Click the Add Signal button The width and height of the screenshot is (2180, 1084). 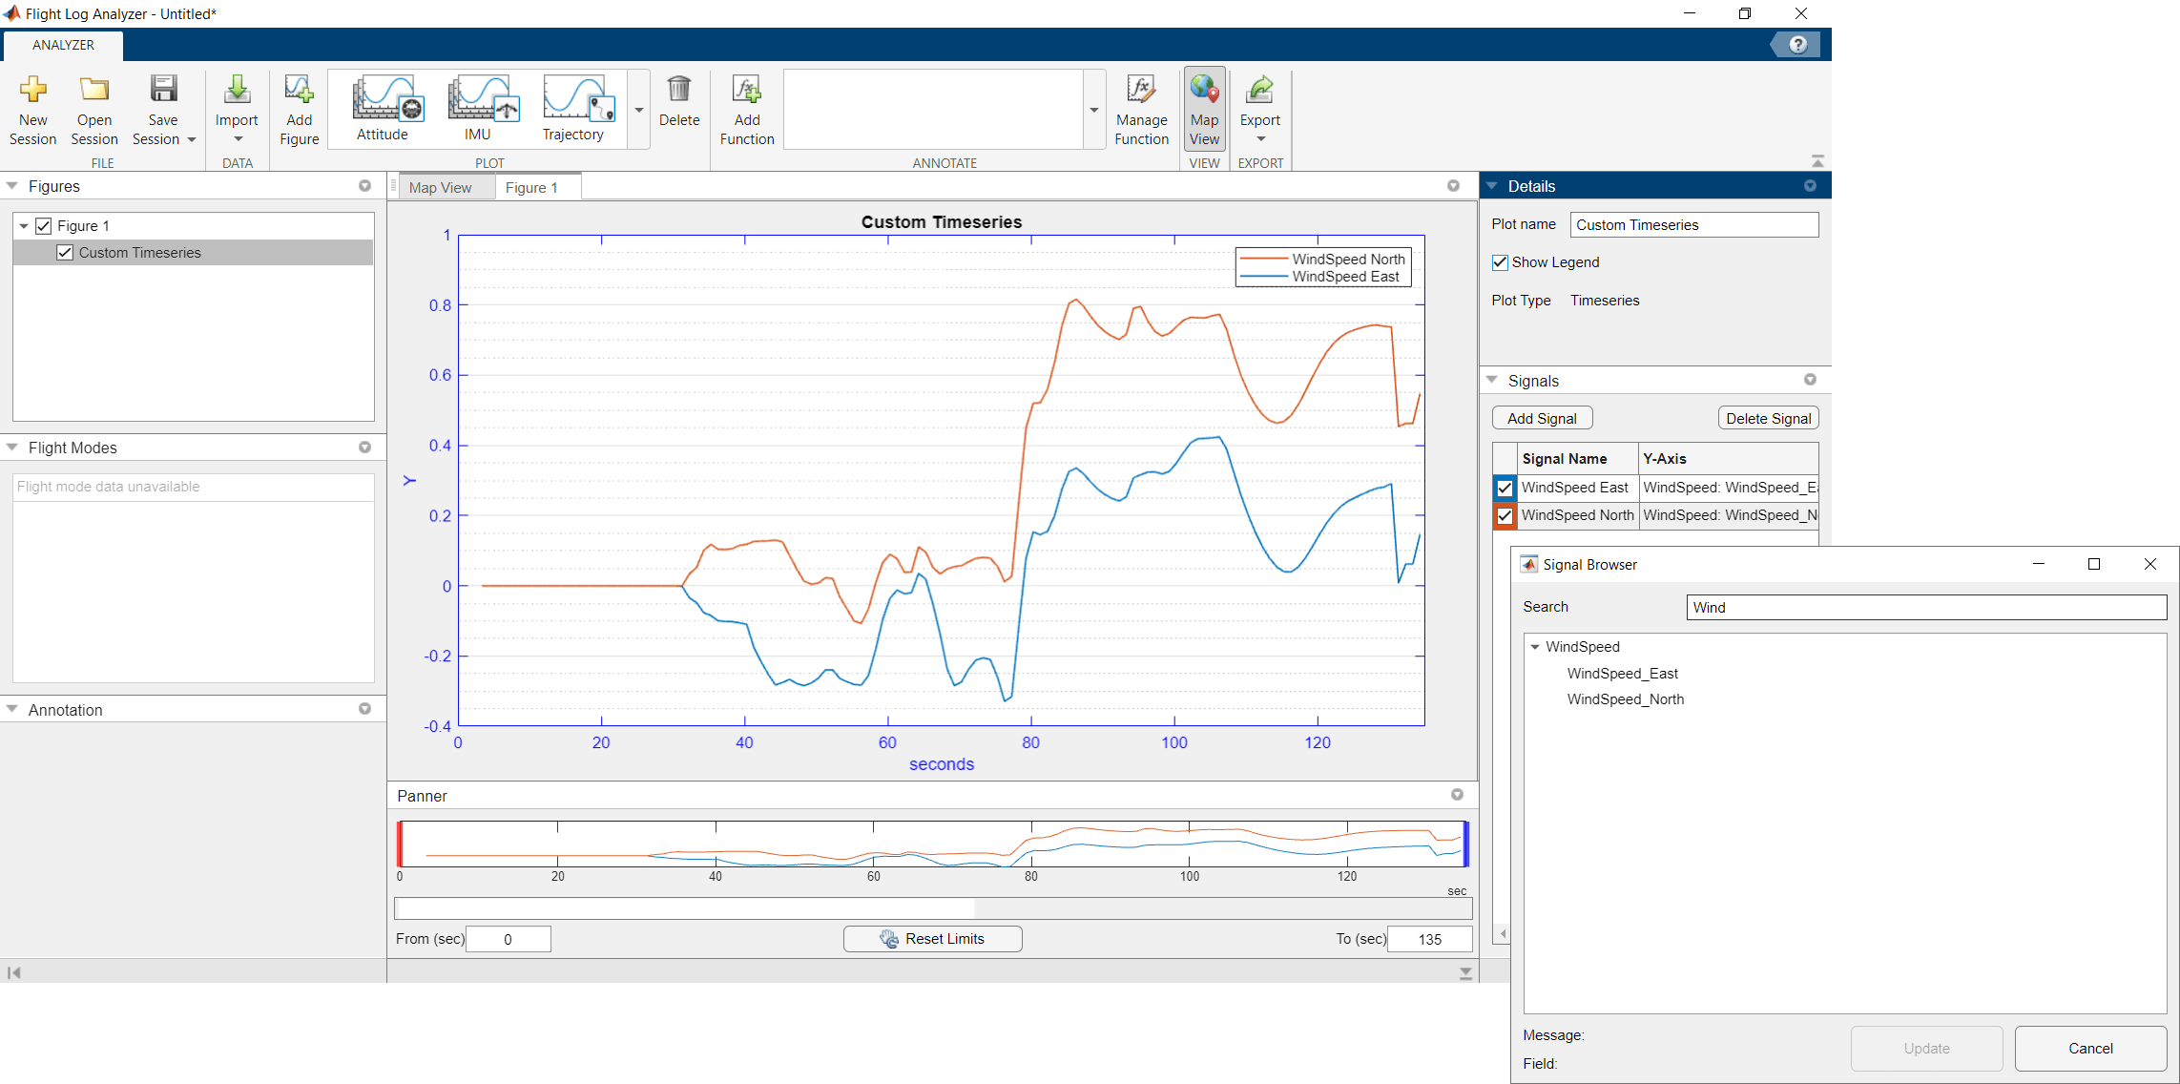(x=1542, y=419)
